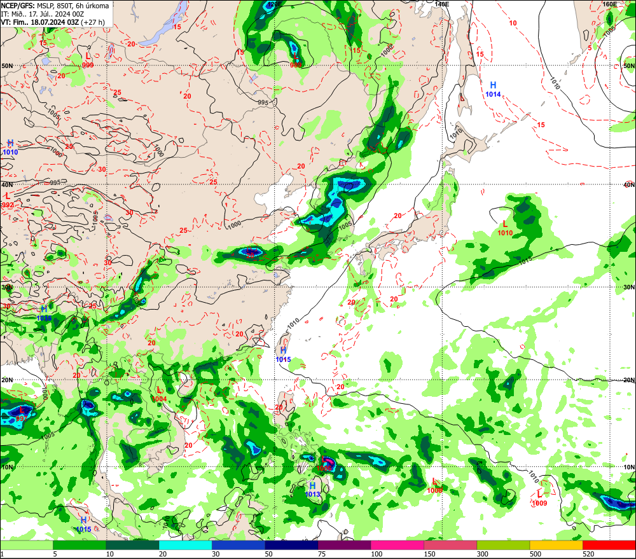Select the orange 500–520 mm legend swatch
This screenshot has width=636, height=559.
(556, 545)
